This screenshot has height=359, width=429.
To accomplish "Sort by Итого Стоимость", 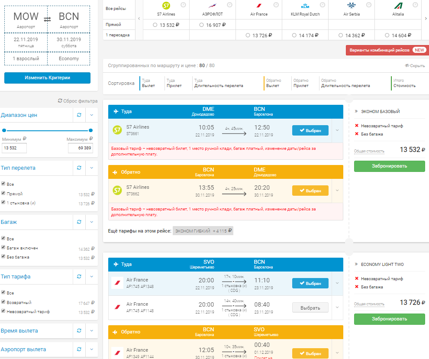I will (404, 83).
